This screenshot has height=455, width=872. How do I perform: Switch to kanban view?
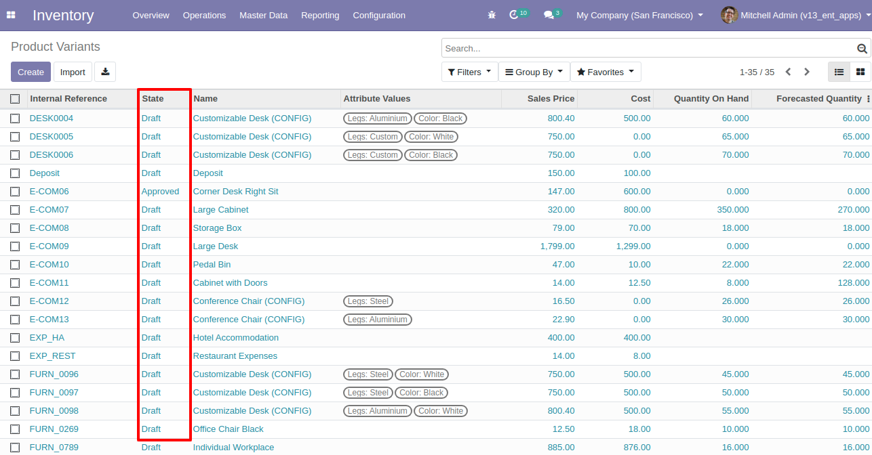(860, 72)
